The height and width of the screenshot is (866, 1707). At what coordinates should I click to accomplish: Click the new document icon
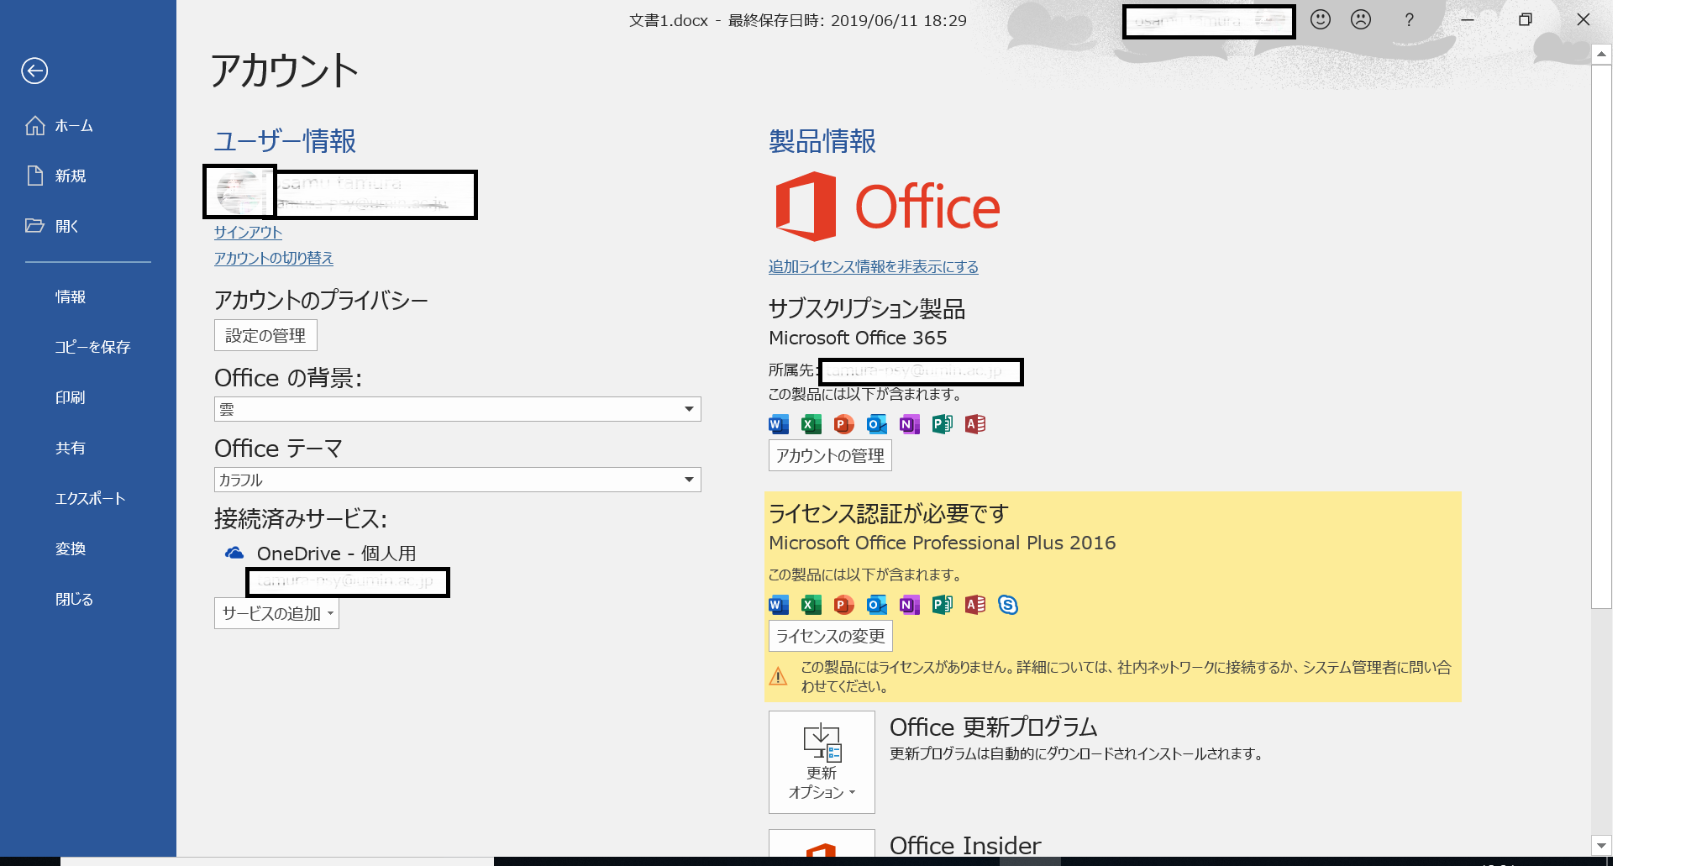click(34, 176)
